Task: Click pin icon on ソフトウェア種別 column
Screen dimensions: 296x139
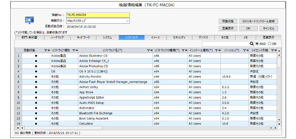Action: click(x=76, y=50)
